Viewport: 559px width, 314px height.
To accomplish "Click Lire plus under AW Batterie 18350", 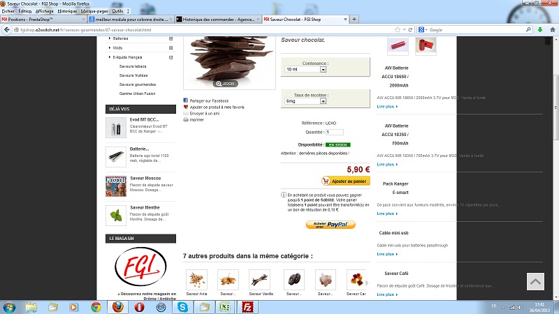I will (387, 165).
